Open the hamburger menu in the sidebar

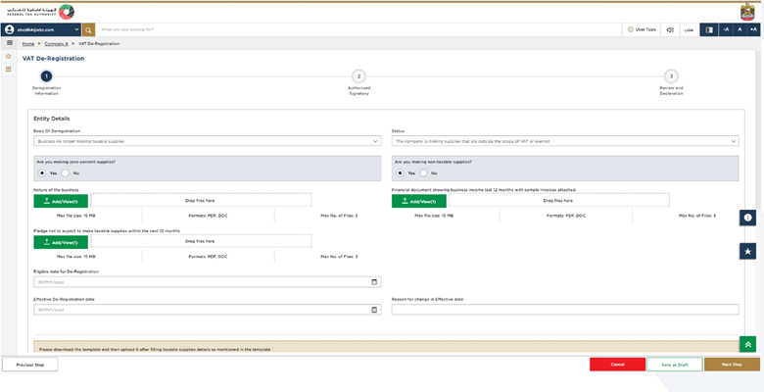click(9, 43)
